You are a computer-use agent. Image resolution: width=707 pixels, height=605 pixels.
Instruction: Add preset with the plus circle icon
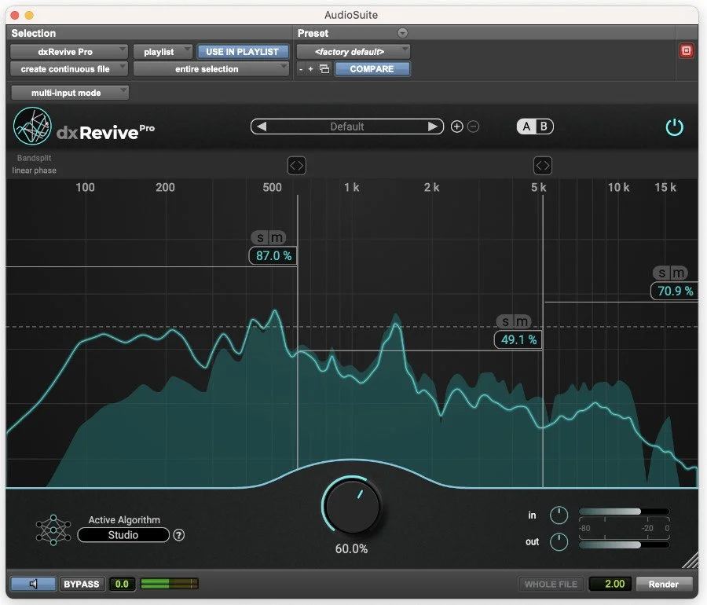point(456,126)
